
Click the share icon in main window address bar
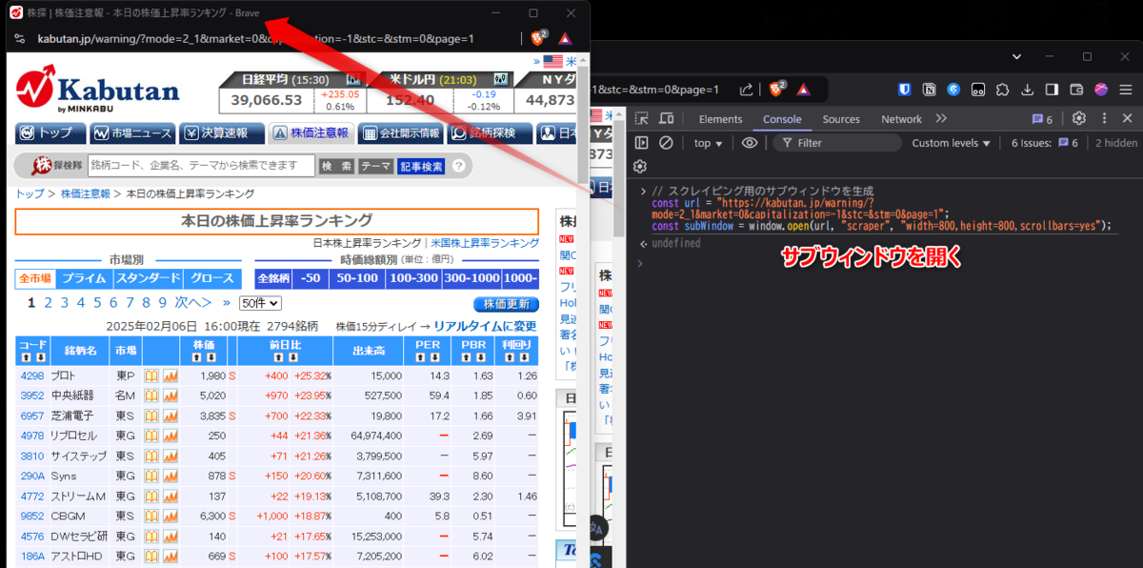coord(747,90)
